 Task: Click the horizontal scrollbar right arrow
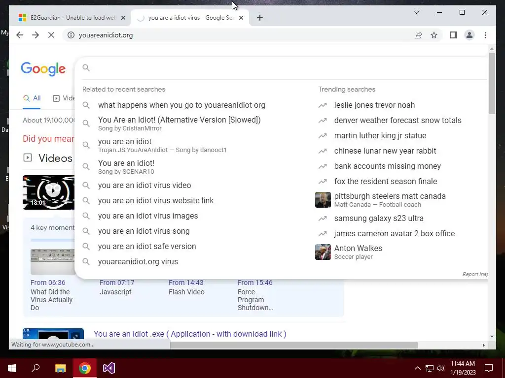click(483, 345)
